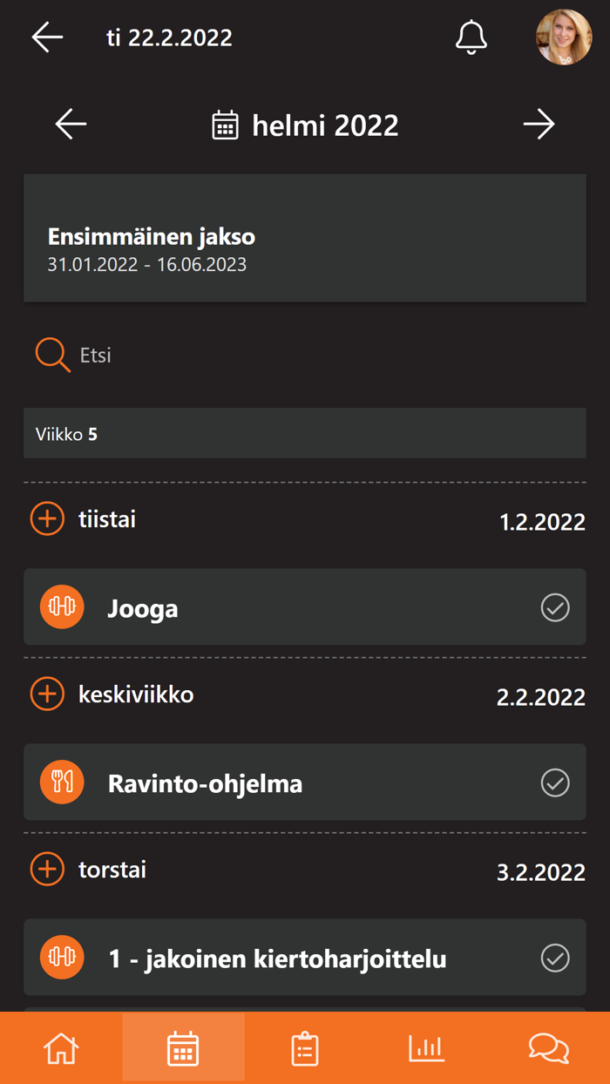Open the clipboard checklist tab
The width and height of the screenshot is (610, 1084).
coord(305,1048)
